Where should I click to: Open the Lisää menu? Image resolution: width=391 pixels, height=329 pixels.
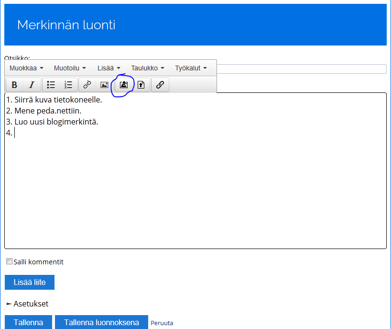point(109,68)
